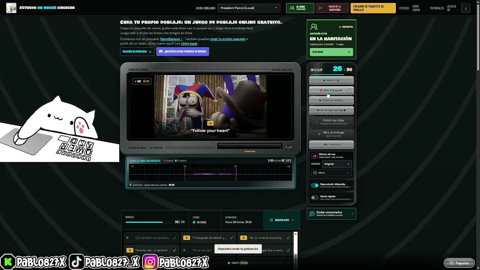The image size is (480, 270).
Task: Click Mira el doblaje button
Action: click(x=331, y=133)
